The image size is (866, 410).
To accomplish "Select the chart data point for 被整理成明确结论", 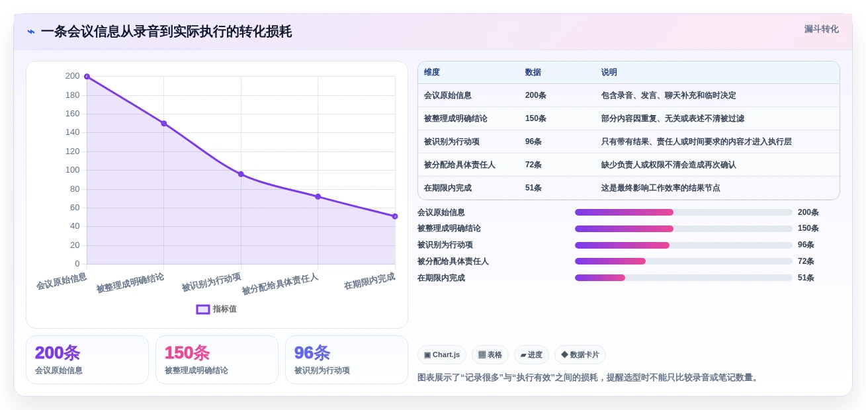I will coord(164,124).
